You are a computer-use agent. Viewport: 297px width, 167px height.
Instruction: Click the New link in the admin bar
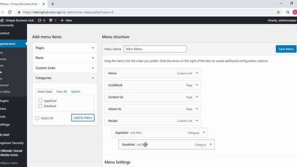[69, 20]
